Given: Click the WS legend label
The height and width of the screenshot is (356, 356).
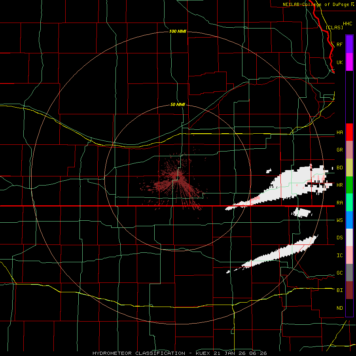Looking at the screenshot, I should point(340,220).
